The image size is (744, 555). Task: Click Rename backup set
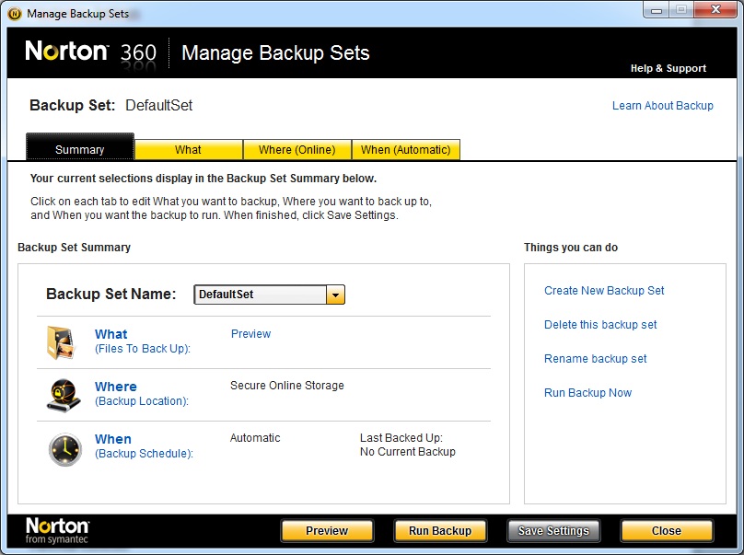pos(595,359)
